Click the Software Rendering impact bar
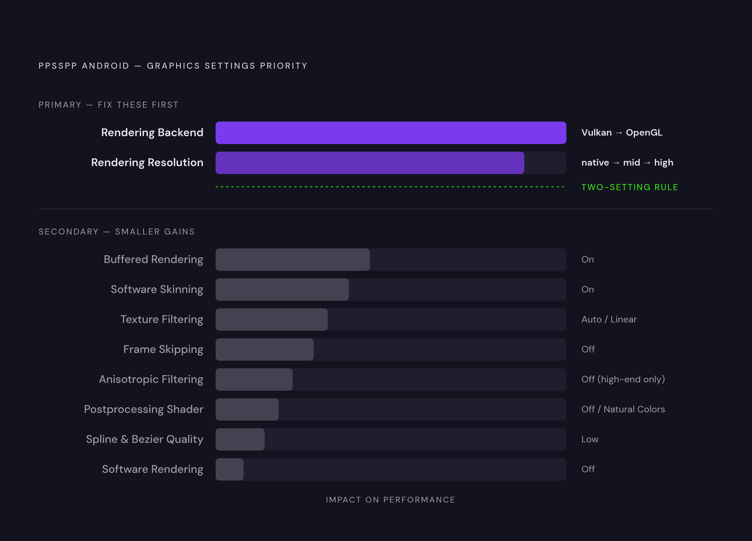Screen dimensions: 752x541 (229, 469)
